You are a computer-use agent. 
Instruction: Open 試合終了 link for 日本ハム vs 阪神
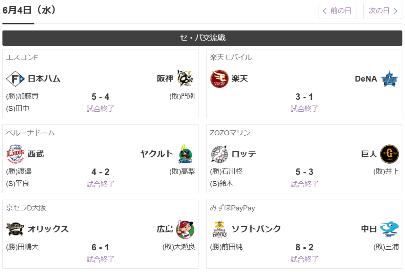coord(101,109)
